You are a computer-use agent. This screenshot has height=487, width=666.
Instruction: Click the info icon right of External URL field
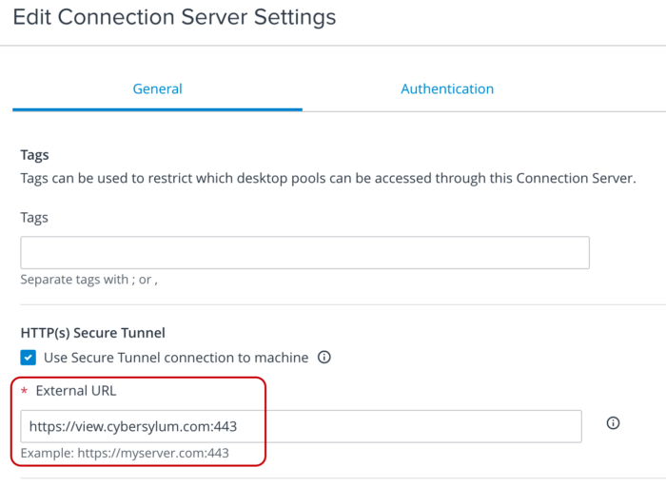tap(613, 423)
